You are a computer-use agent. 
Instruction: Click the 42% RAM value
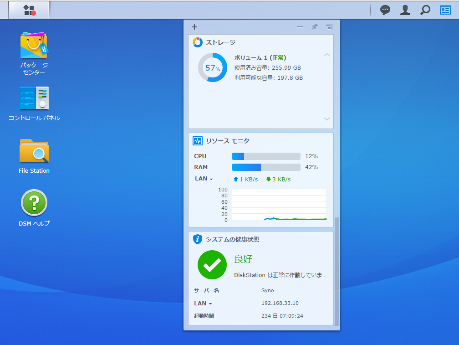[311, 167]
